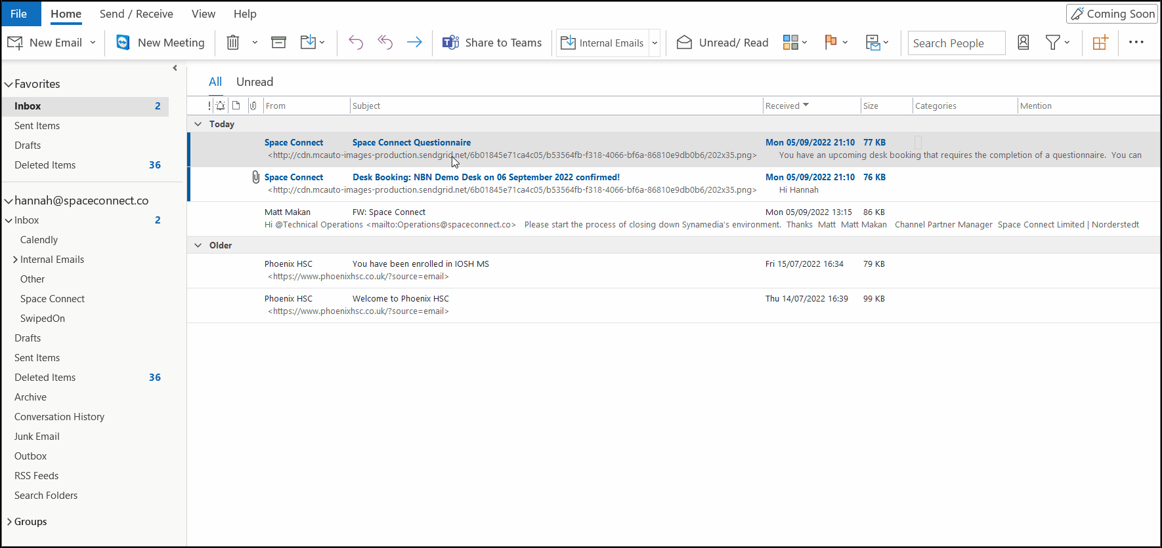The width and height of the screenshot is (1162, 548).
Task: Sort by the Icon page column
Action: (x=236, y=106)
